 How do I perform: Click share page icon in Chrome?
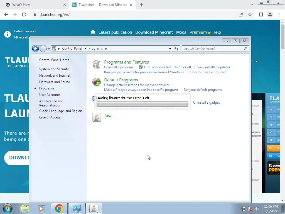tap(241, 14)
